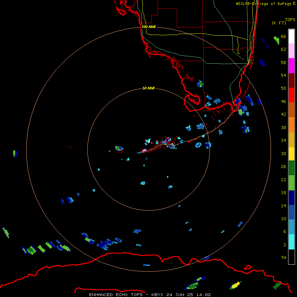Click the TOPS legend title
Viewport: 297px width, 297px height.
290,20
